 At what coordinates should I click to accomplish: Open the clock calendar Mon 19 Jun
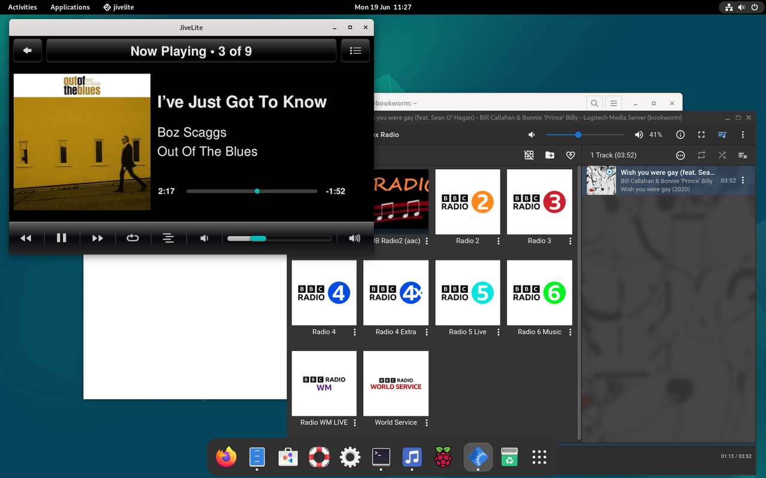click(x=383, y=7)
